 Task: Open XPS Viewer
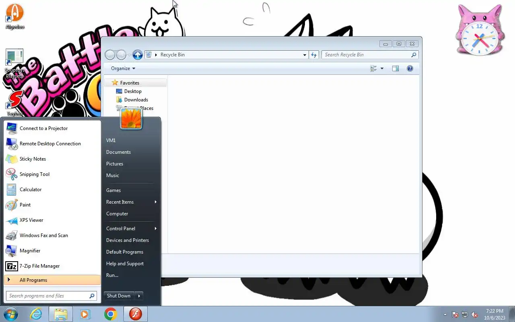coord(52,220)
